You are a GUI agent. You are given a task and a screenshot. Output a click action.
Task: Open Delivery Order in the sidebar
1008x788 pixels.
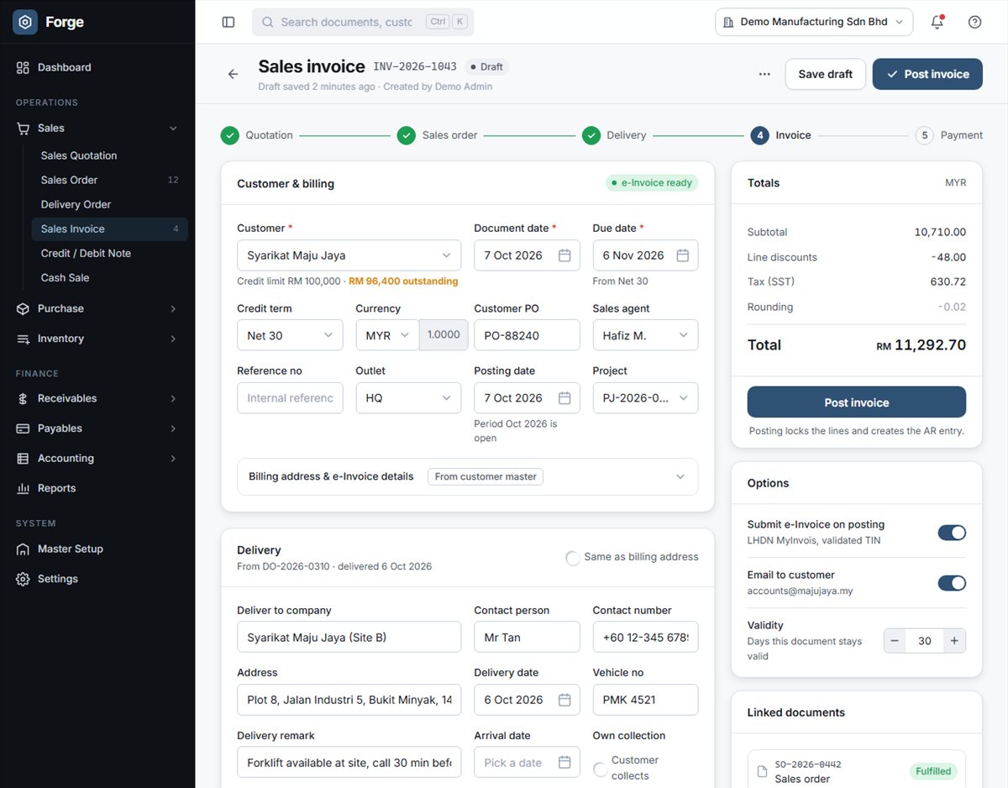point(109,204)
